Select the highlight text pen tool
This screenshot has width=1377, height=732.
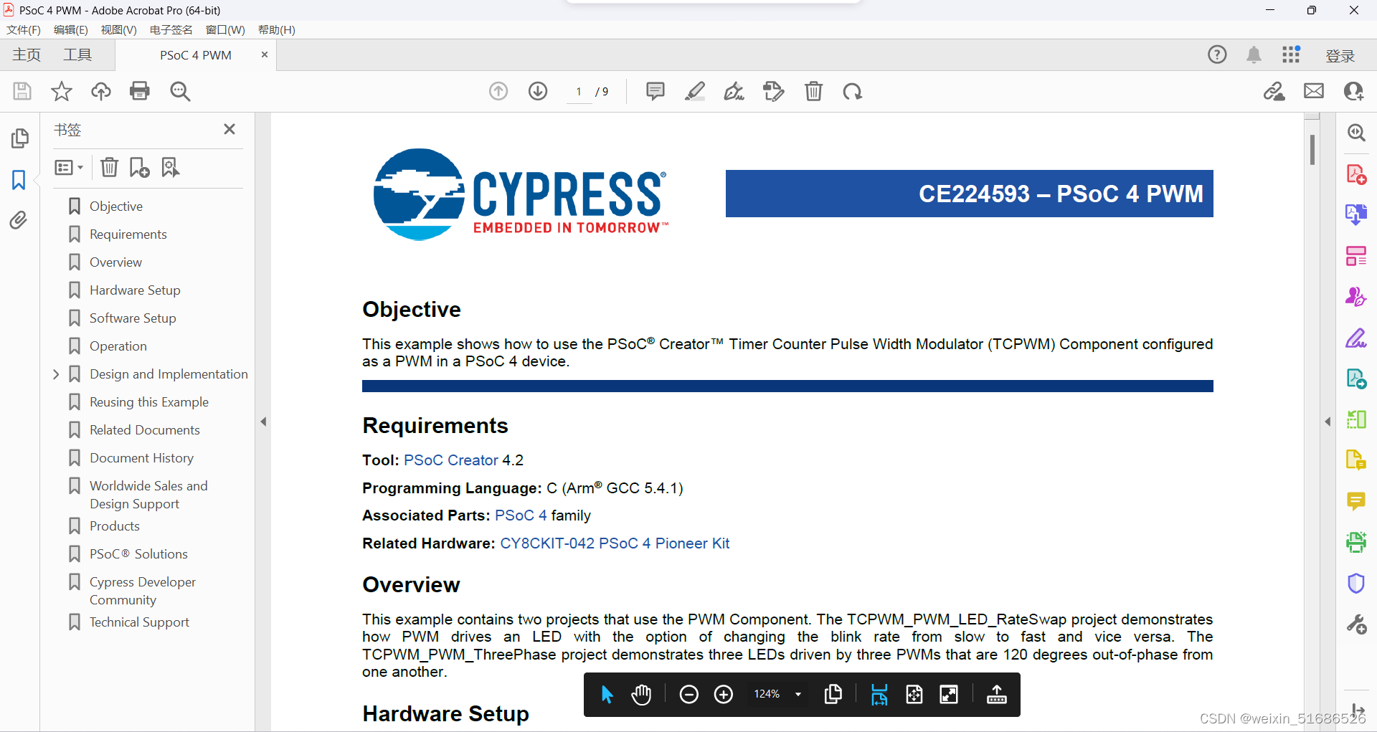[695, 91]
